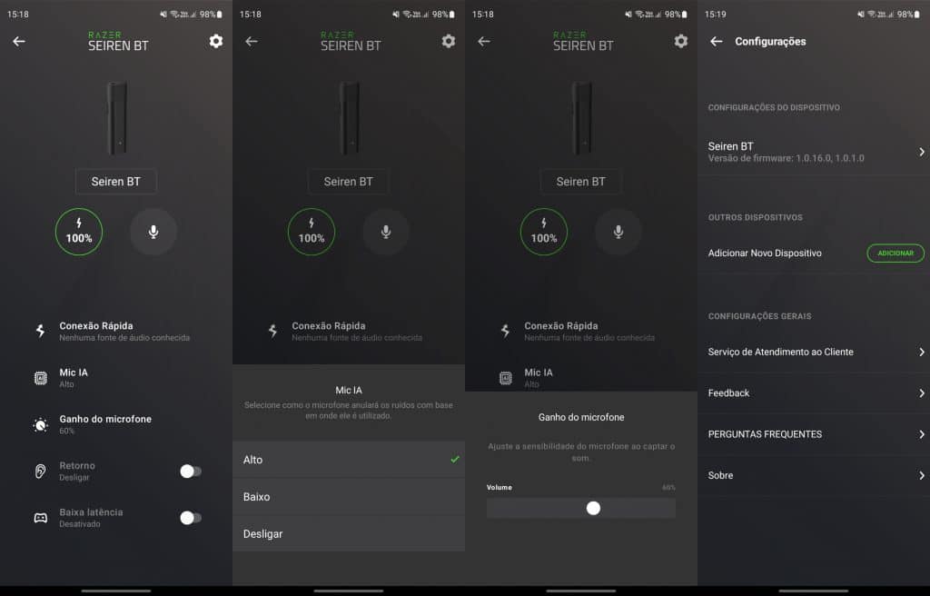This screenshot has height=596, width=930.
Task: Tap the Seiren BT name box in the third screen
Action: [580, 182]
